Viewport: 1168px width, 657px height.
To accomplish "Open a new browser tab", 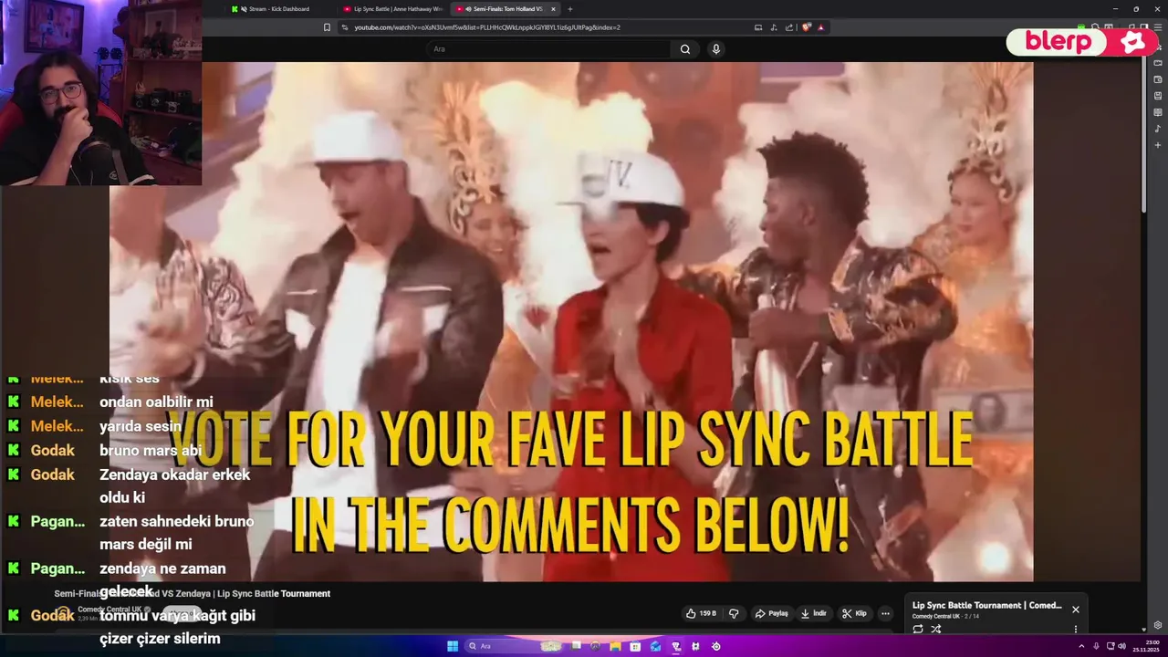I will tap(570, 9).
